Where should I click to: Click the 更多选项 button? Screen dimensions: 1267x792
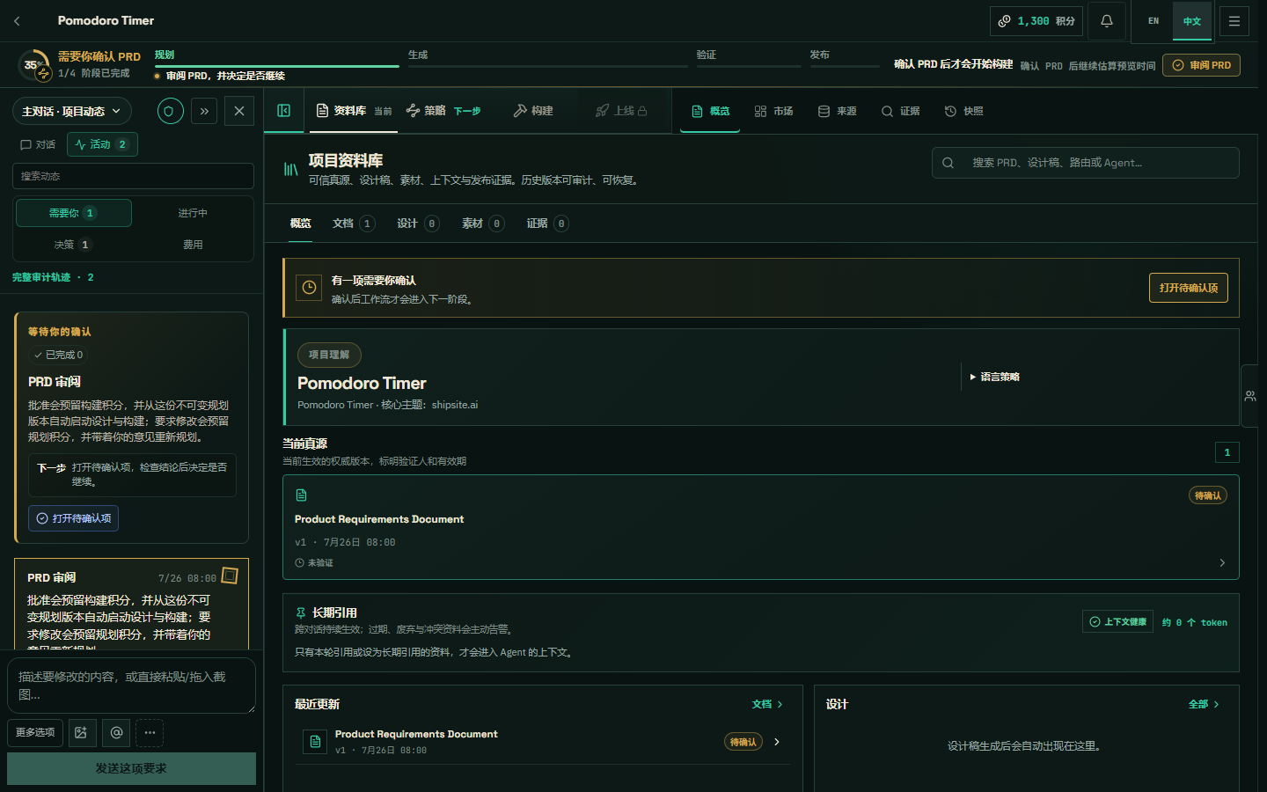(x=35, y=732)
